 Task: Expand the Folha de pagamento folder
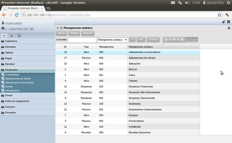coord(27,101)
